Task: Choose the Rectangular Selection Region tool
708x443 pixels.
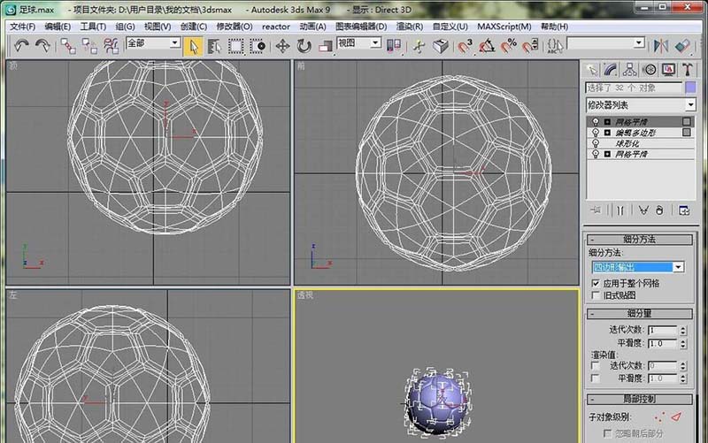Action: 235,46
